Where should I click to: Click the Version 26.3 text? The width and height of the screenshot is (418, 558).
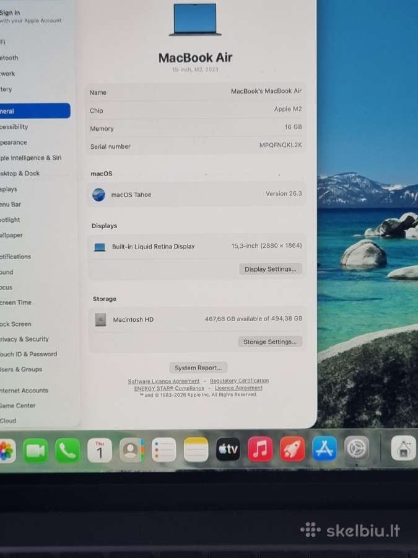click(x=284, y=193)
